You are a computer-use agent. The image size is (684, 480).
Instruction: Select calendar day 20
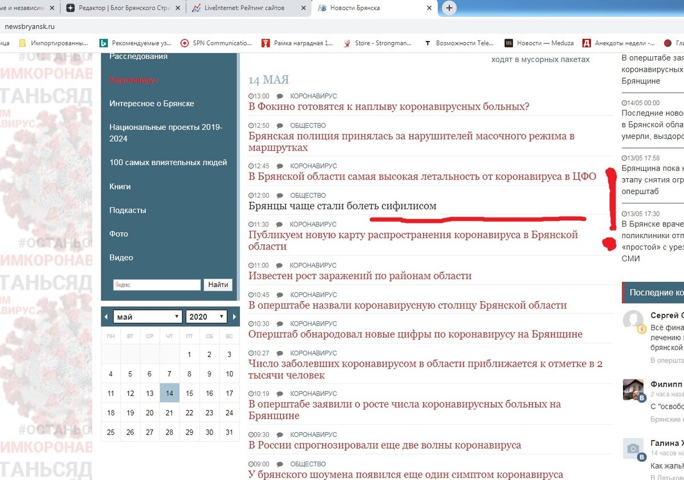[149, 413]
